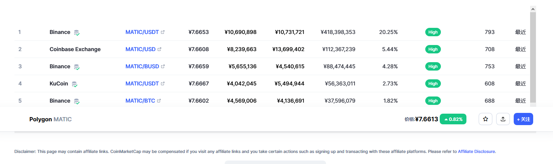Screen dimensions: 553x164
Task: Click verified icon in Binance row 5
Action: [77, 101]
